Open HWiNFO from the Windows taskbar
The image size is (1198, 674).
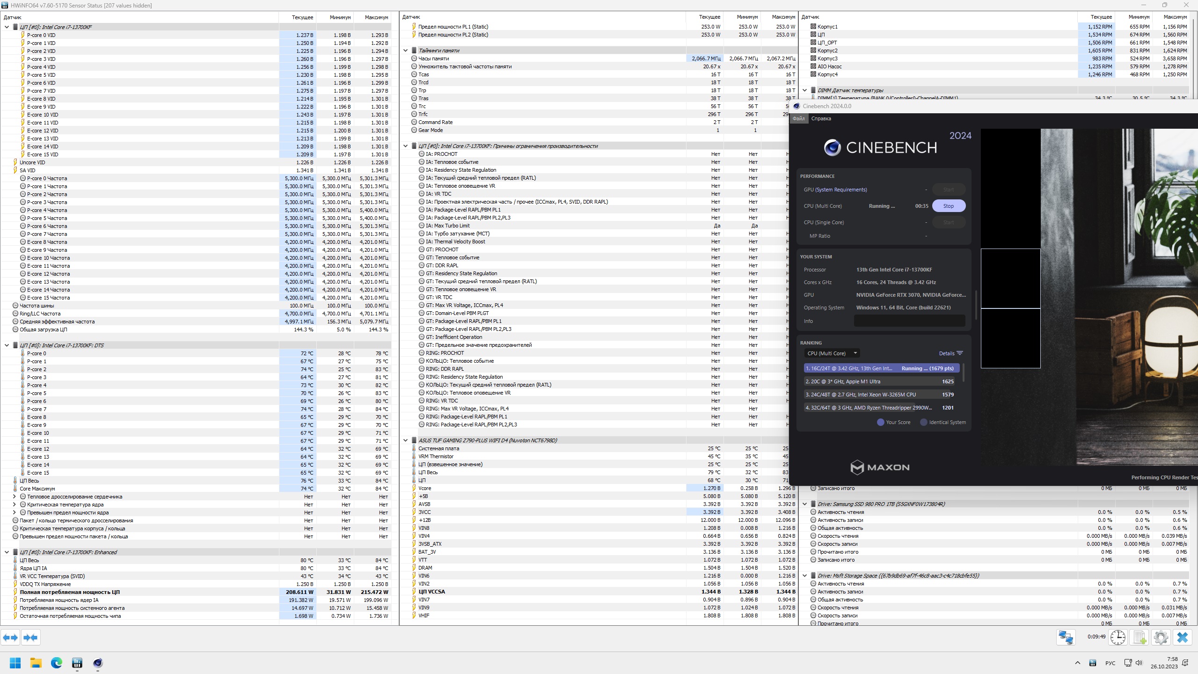77,663
